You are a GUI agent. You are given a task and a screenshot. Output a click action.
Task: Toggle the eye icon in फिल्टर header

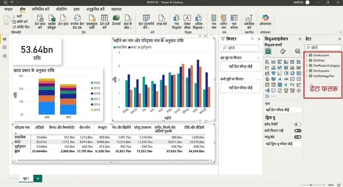coord(252,39)
